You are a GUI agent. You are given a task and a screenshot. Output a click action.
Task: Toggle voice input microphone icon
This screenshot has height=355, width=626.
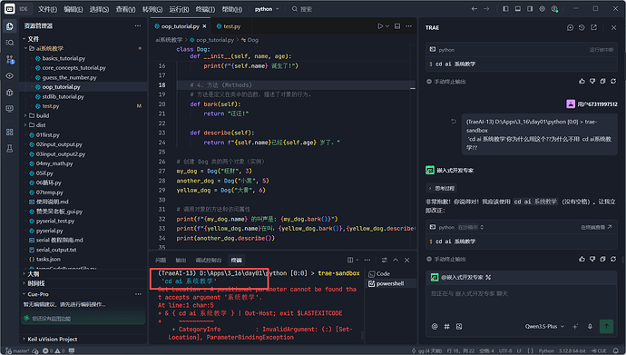[x=590, y=326]
